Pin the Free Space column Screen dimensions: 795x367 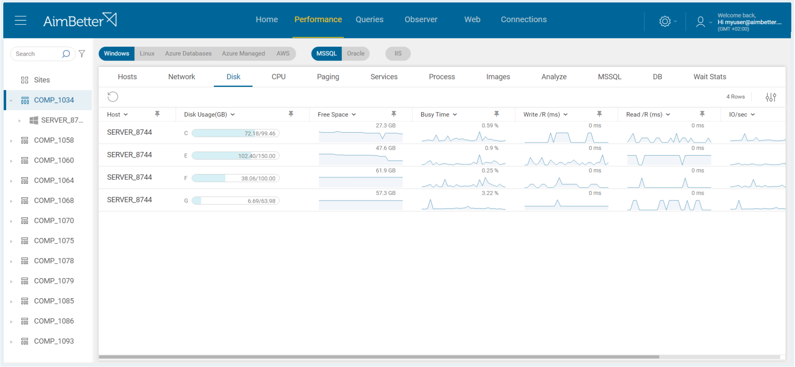coord(394,114)
